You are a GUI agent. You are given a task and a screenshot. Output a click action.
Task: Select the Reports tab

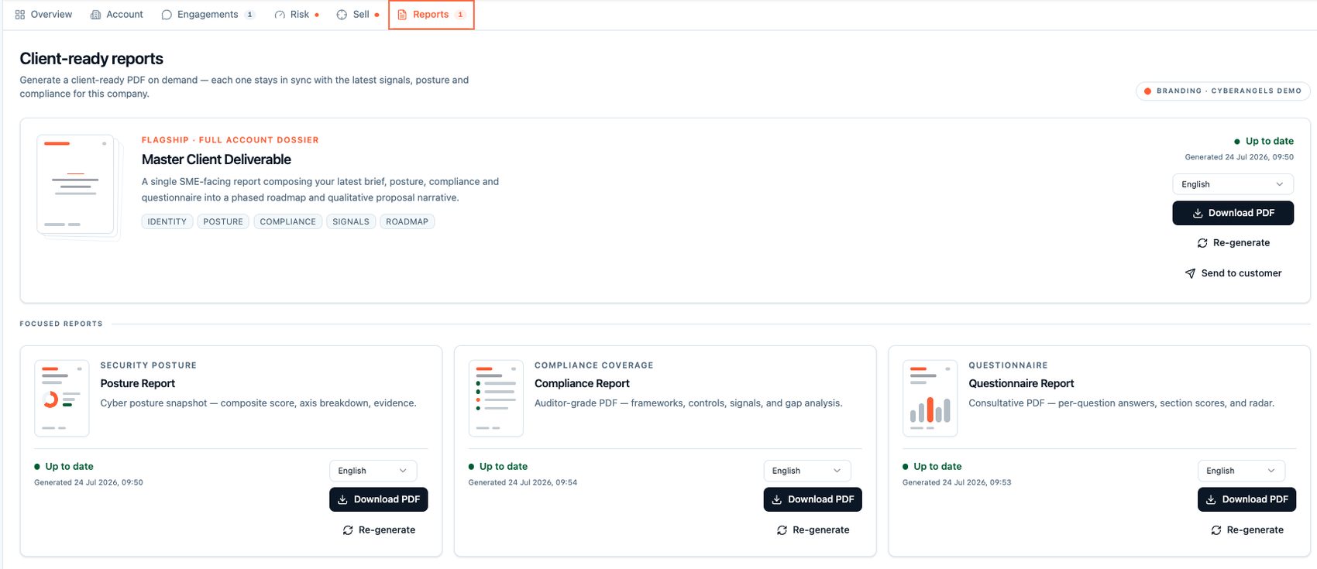(431, 15)
